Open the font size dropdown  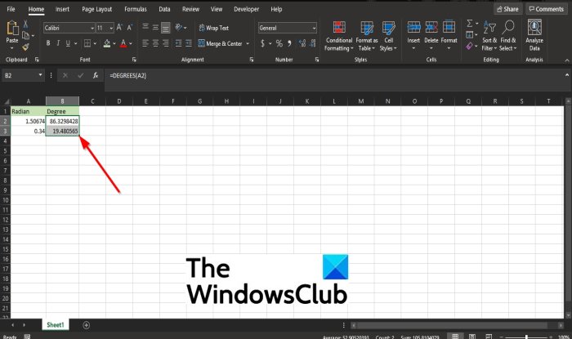(x=111, y=28)
